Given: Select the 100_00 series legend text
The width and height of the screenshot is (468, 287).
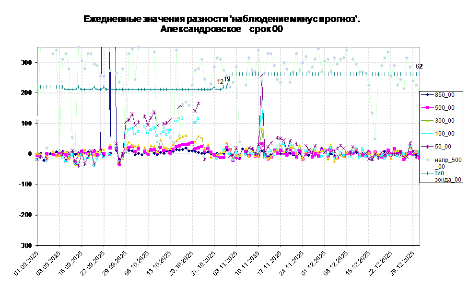Looking at the screenshot, I should pos(445,134).
